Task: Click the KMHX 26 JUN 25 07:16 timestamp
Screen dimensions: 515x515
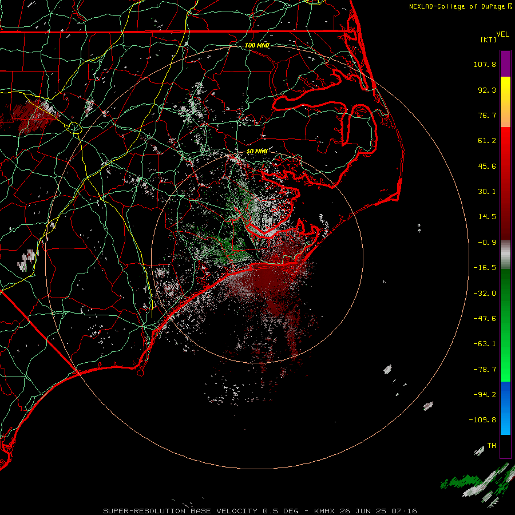Action: [365, 511]
